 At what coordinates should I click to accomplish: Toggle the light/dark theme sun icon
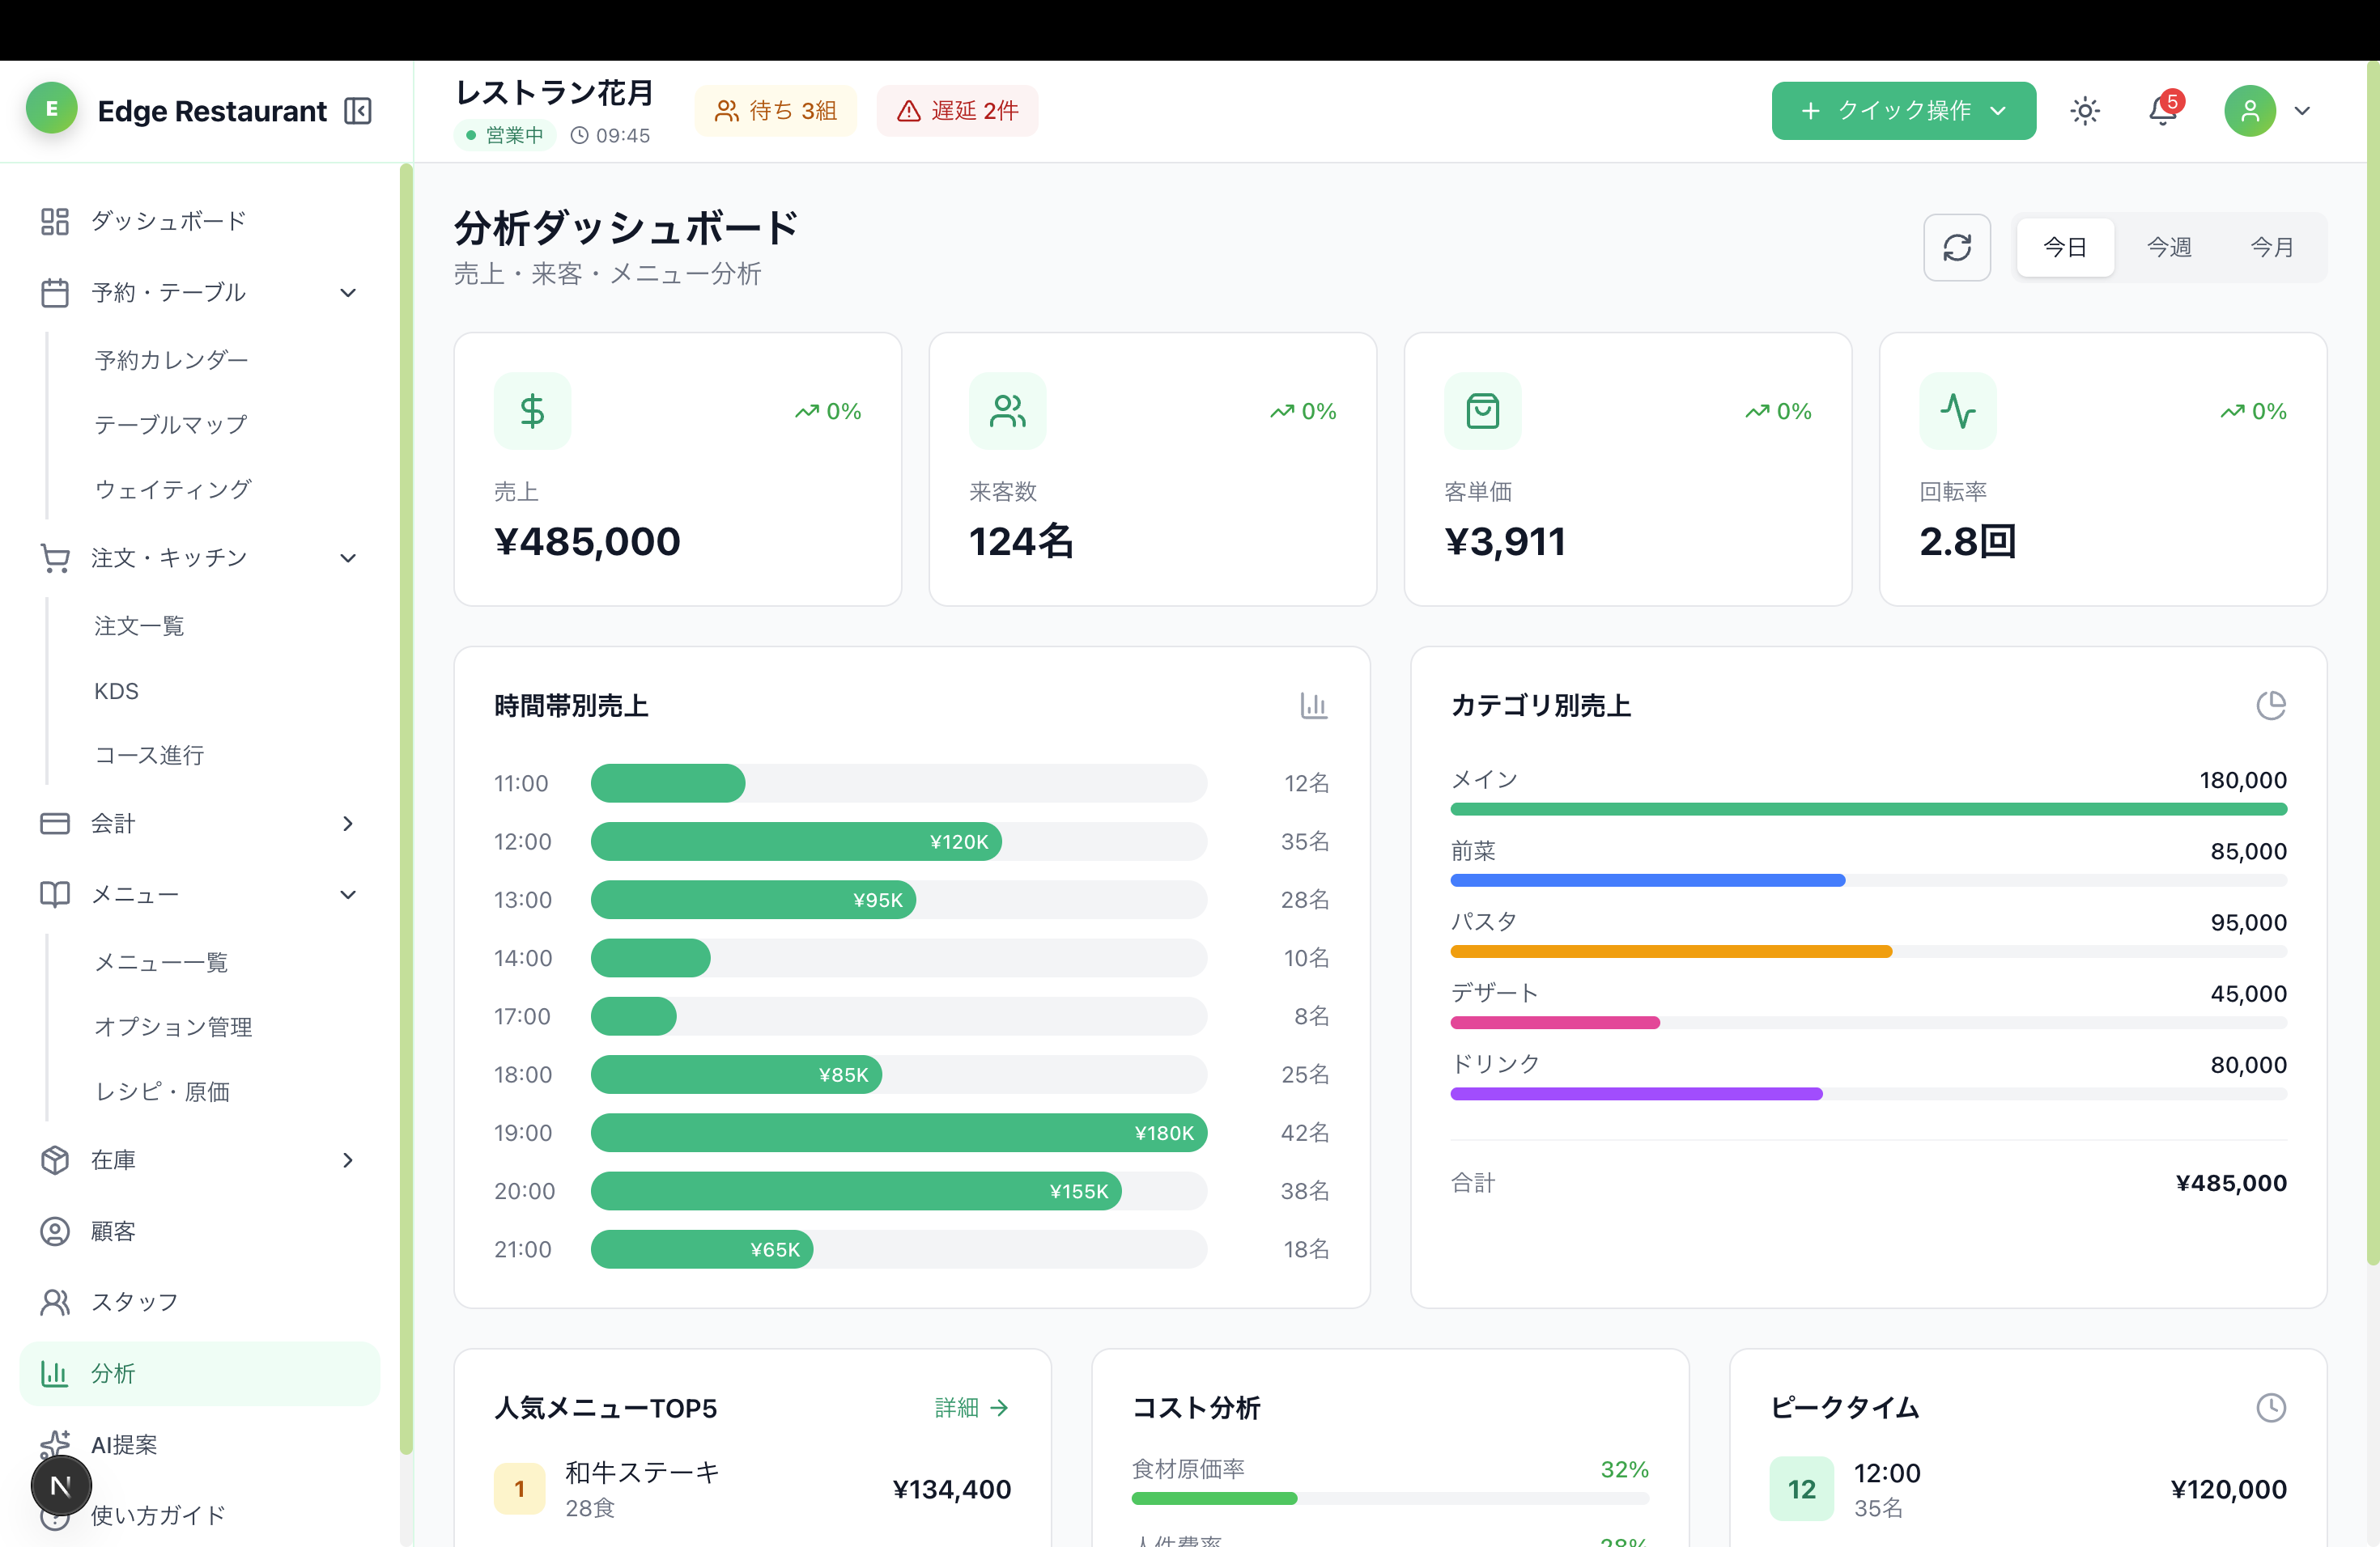coord(2084,111)
